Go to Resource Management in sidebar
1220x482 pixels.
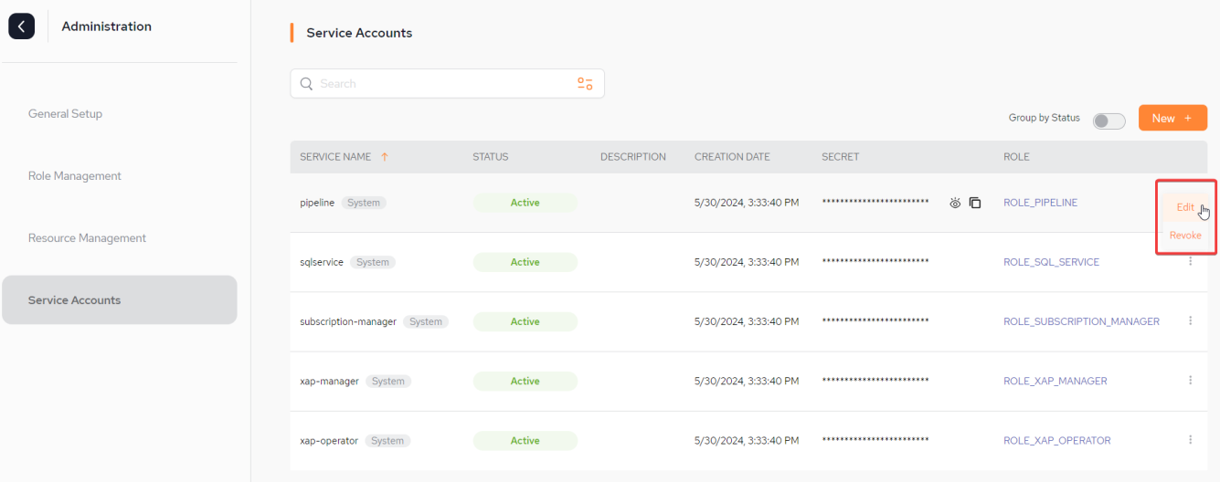pos(87,238)
